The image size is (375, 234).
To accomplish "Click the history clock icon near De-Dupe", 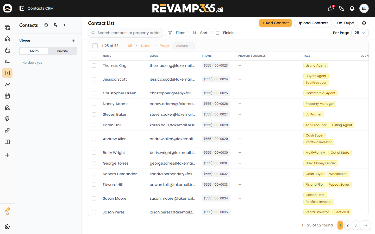I will 364,23.
